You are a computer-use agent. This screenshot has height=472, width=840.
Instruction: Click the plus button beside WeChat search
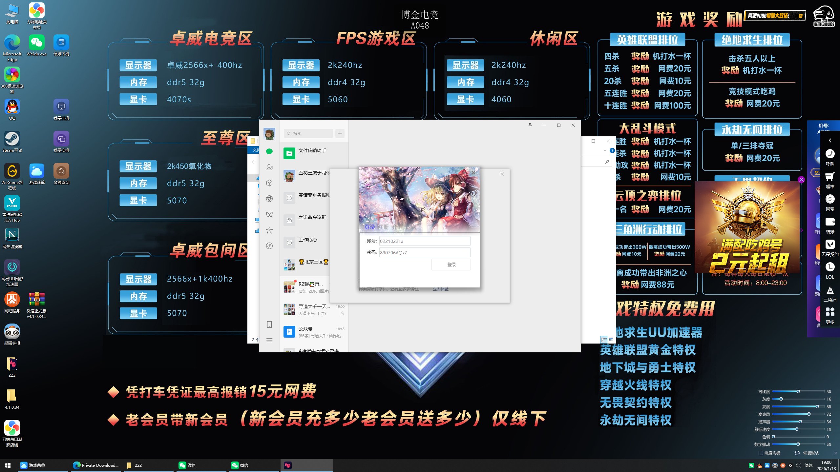340,133
